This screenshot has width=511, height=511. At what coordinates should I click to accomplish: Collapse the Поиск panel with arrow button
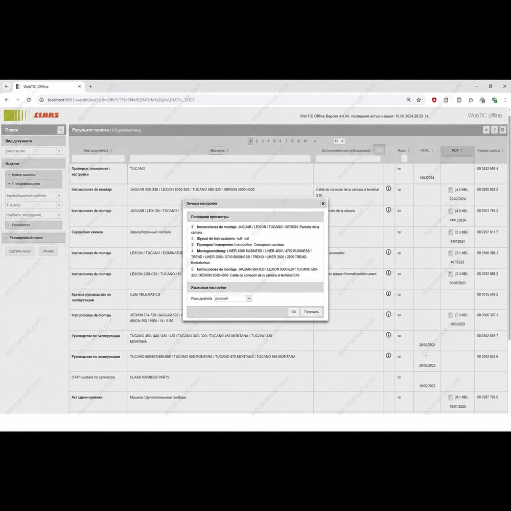(x=61, y=130)
